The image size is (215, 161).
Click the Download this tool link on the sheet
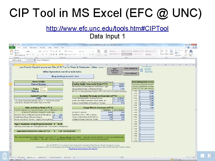coord(83,149)
